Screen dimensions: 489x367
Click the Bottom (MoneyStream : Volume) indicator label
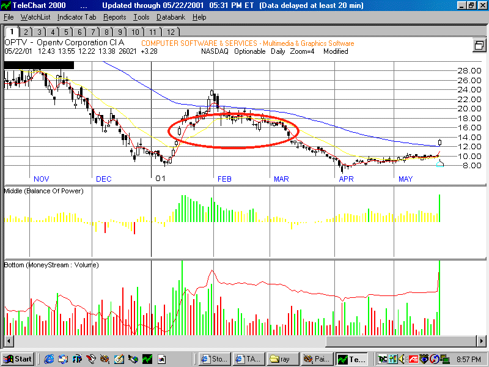(51, 265)
